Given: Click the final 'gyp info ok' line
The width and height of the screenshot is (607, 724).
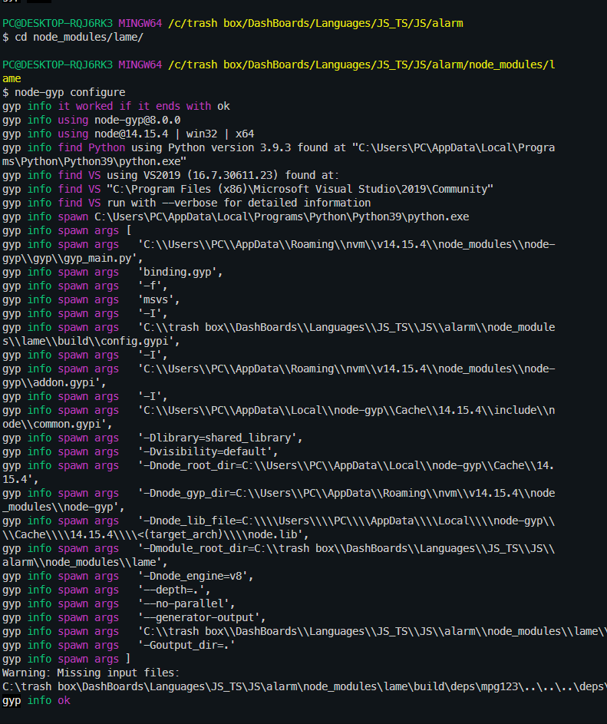Looking at the screenshot, I should pyautogui.click(x=37, y=701).
